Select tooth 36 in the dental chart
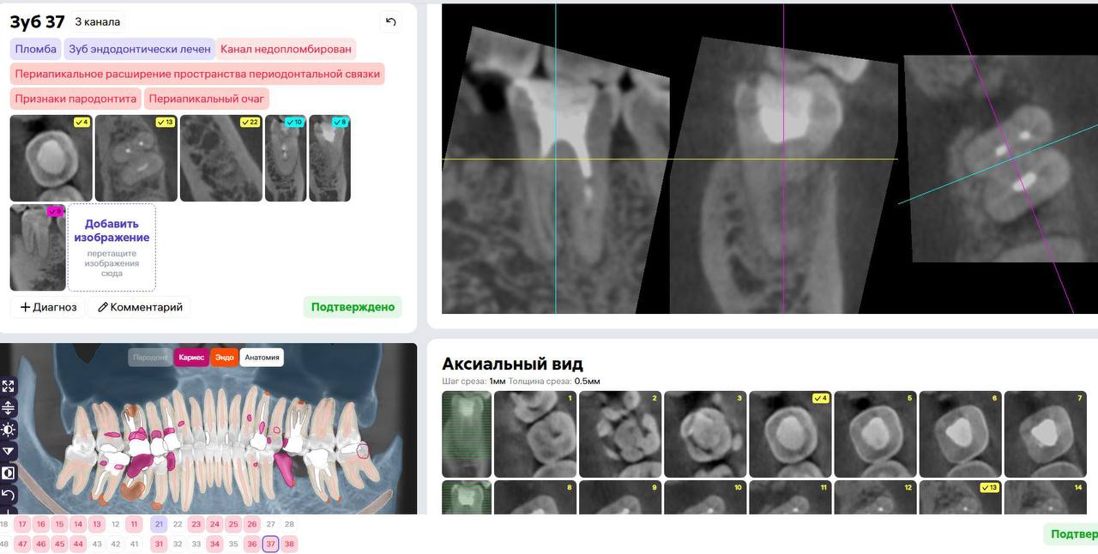 [x=251, y=544]
